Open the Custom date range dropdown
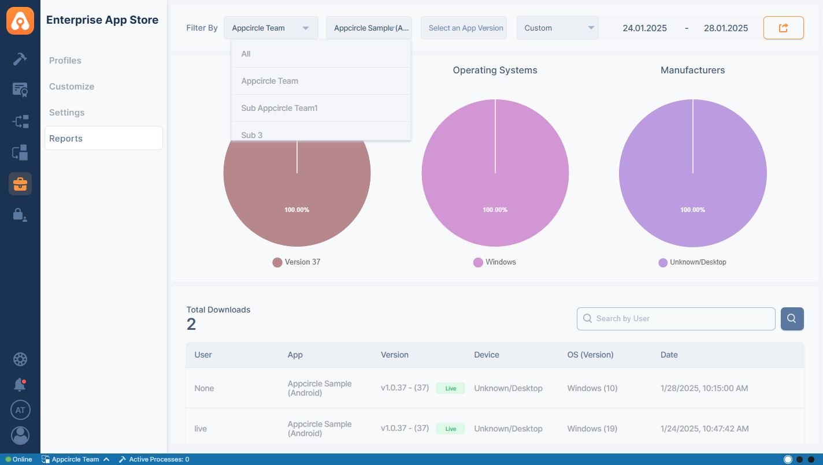This screenshot has height=465, width=823. [x=557, y=28]
